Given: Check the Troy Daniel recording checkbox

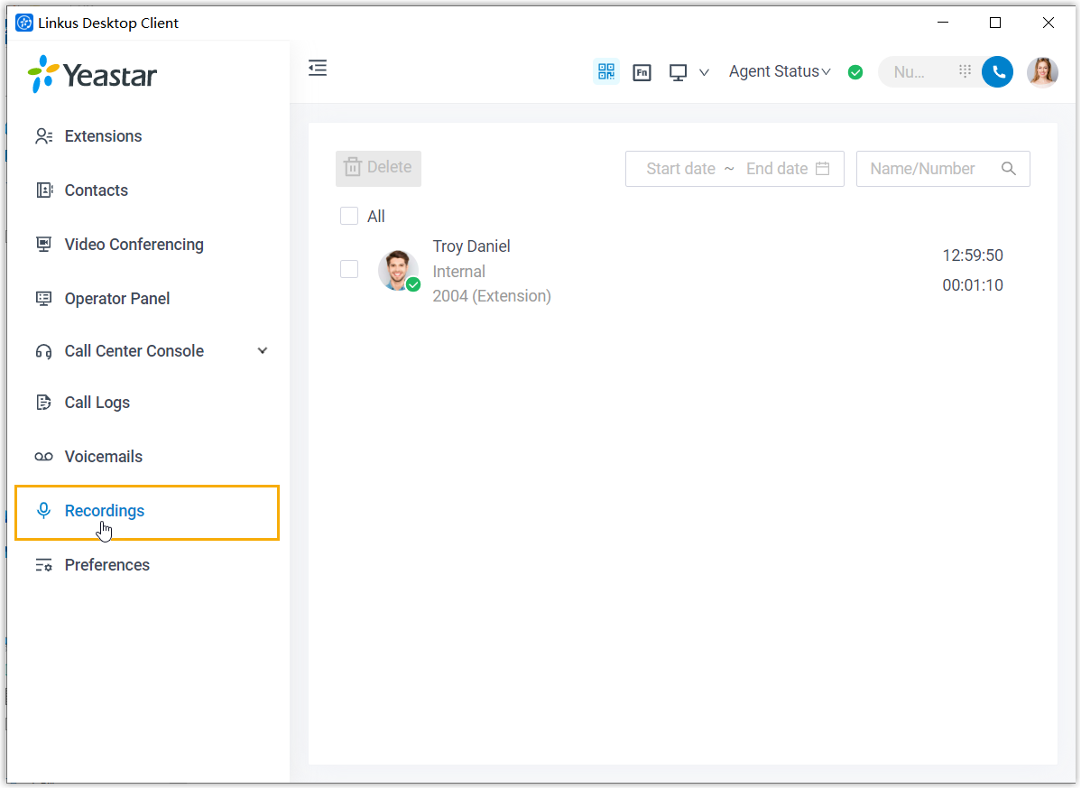Looking at the screenshot, I should (x=349, y=269).
